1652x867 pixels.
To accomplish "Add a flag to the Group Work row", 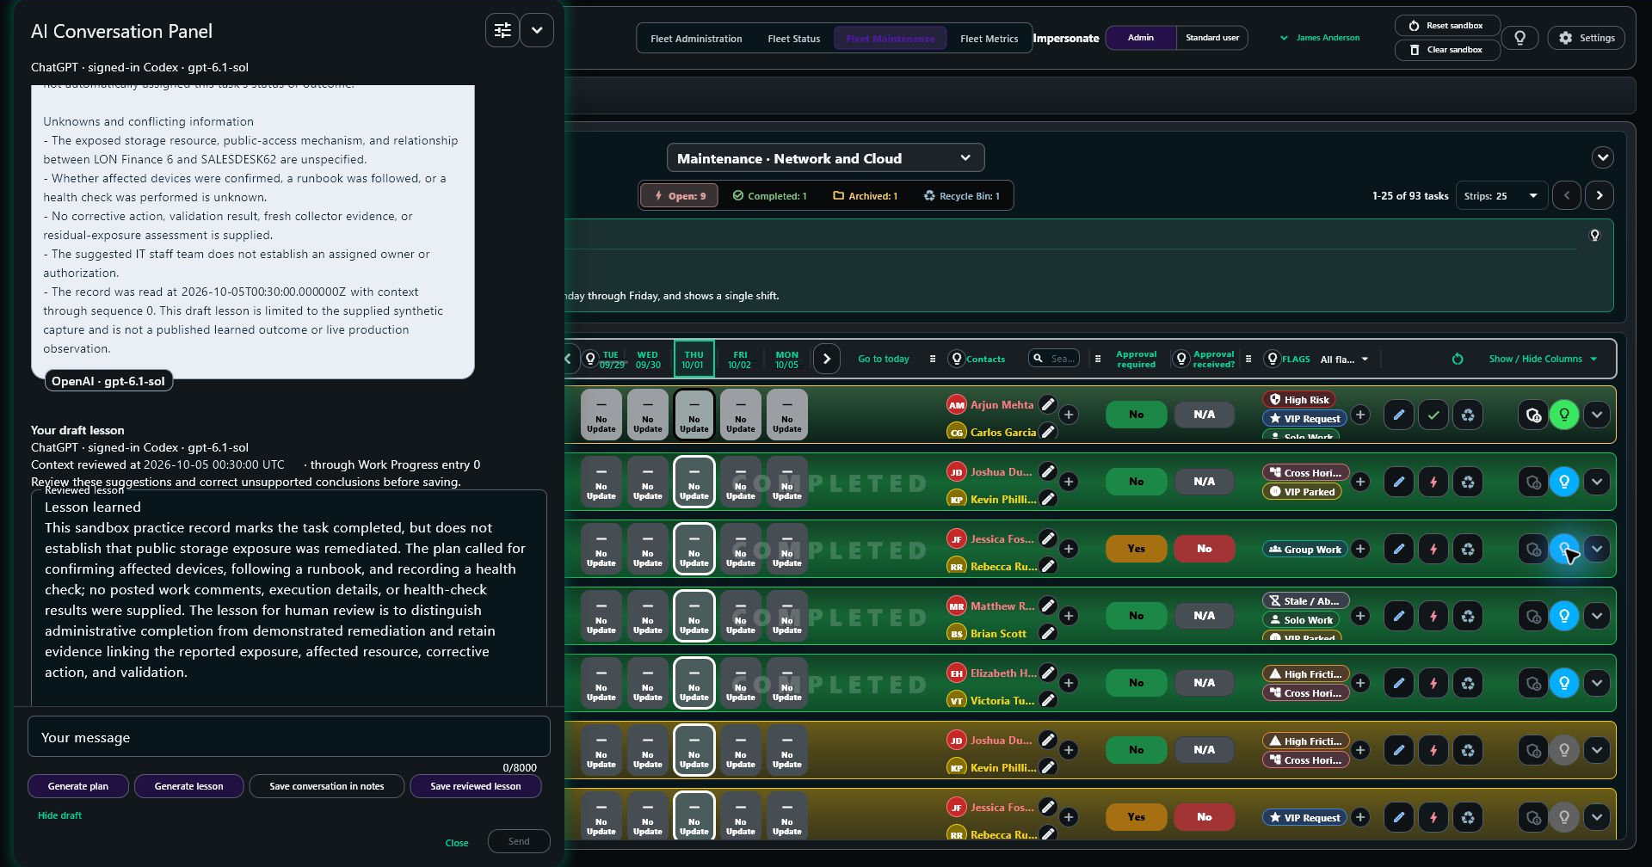I will click(1360, 549).
